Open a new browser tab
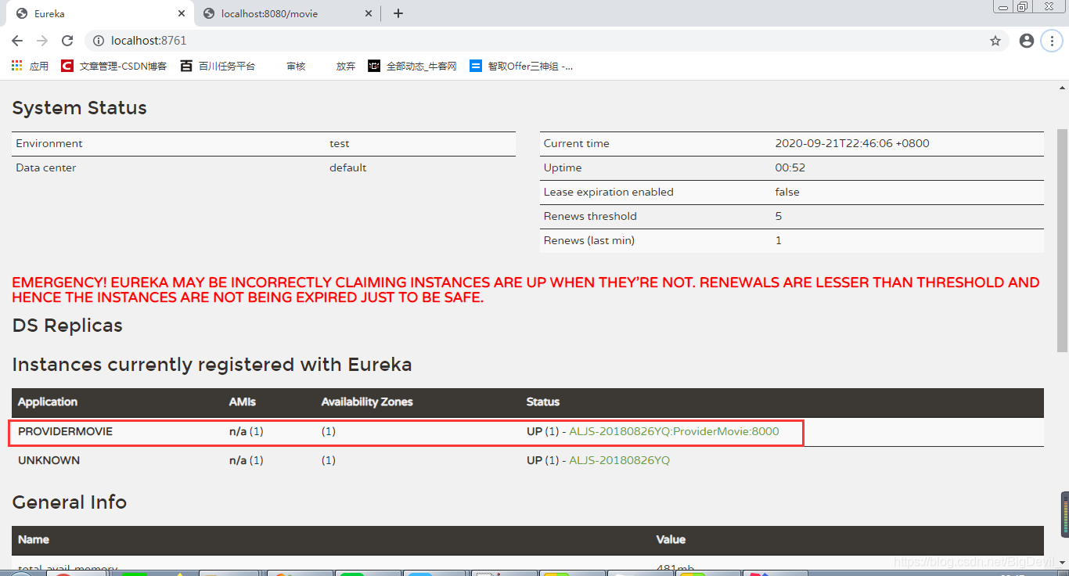1069x576 pixels. [398, 13]
